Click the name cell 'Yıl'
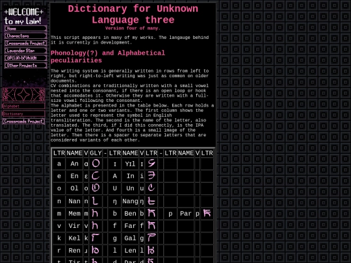The height and width of the screenshot is (263, 351). (130, 164)
